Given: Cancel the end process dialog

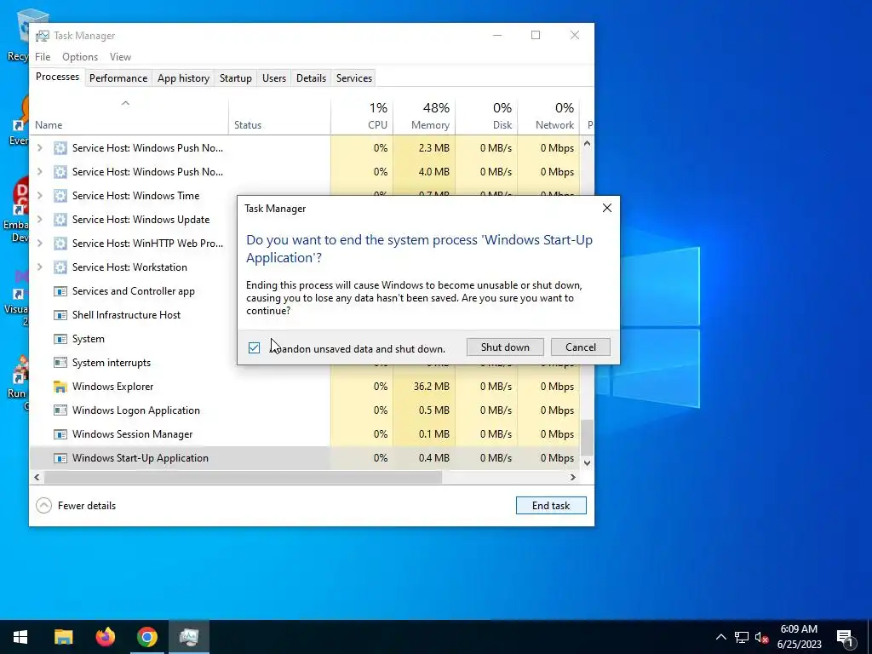Looking at the screenshot, I should [x=581, y=347].
